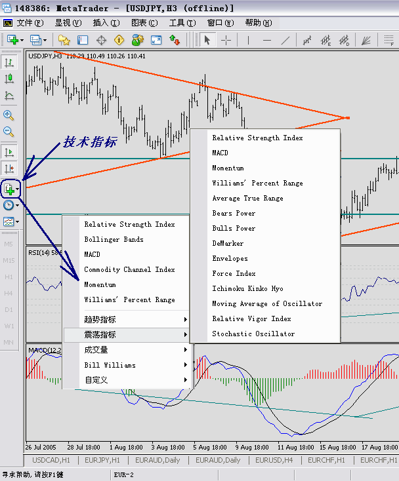Expand the Profiles dropdown arrow
The width and height of the screenshot is (399, 481).
click(45, 40)
